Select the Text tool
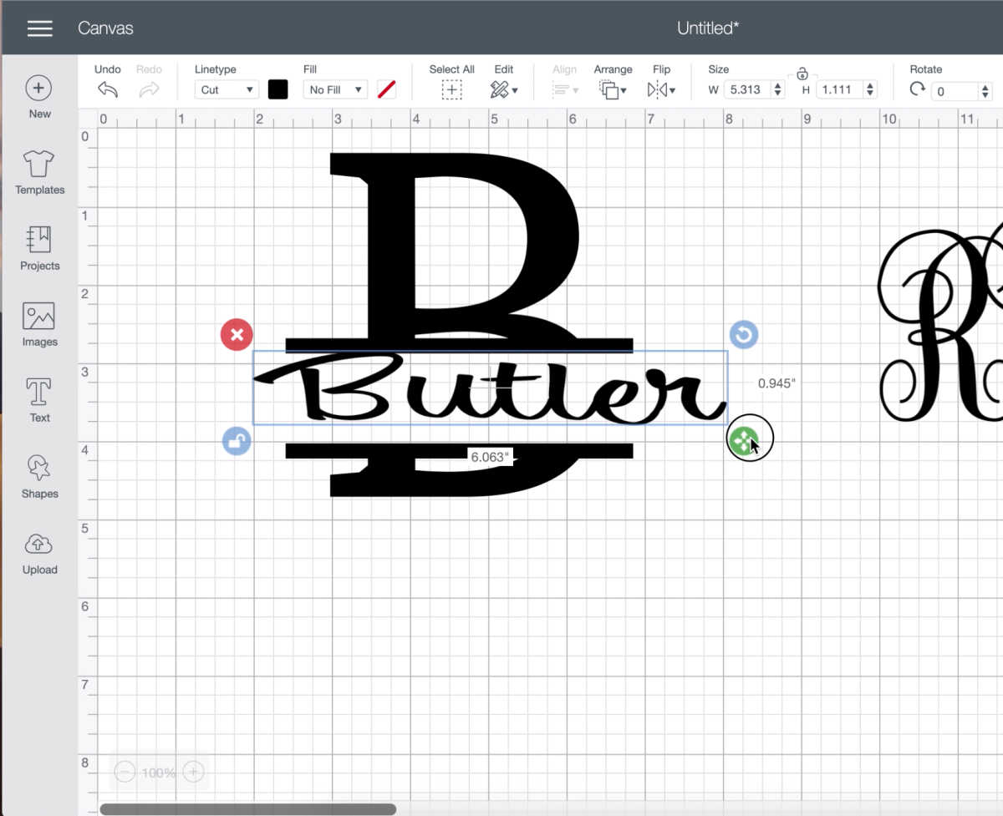Image resolution: width=1003 pixels, height=816 pixels. 39,393
